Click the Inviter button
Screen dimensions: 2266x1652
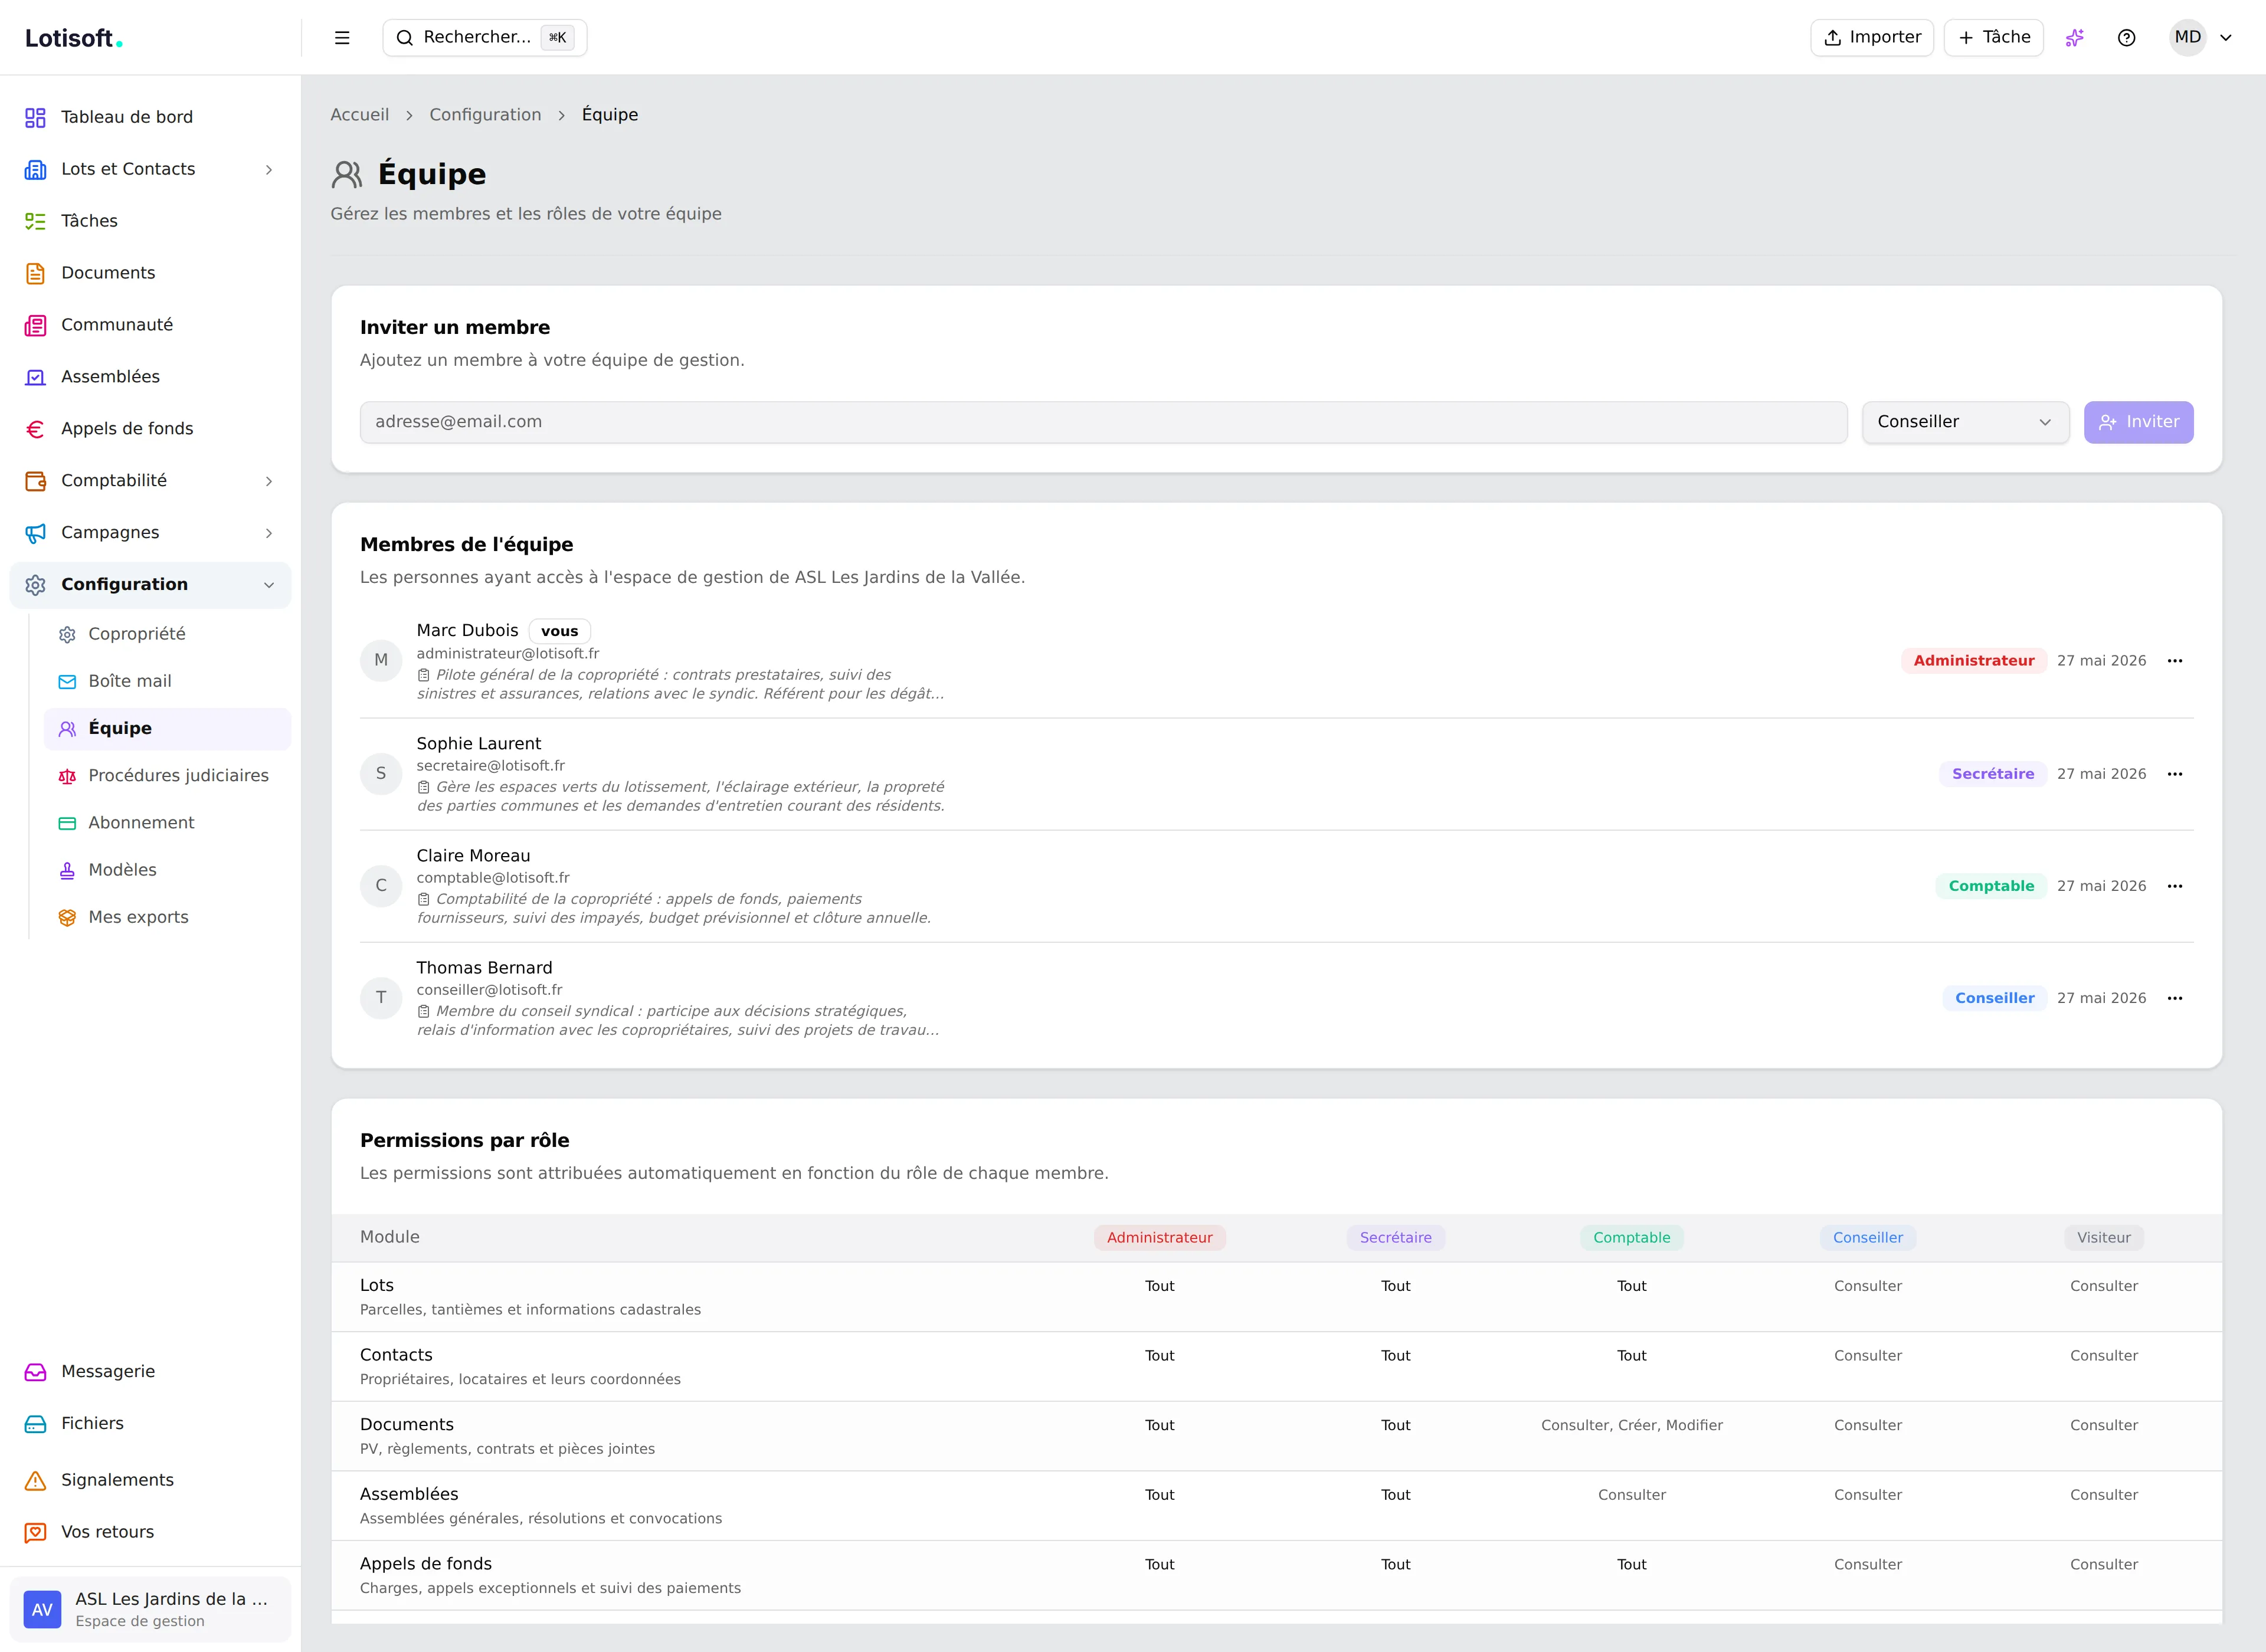[2139, 422]
